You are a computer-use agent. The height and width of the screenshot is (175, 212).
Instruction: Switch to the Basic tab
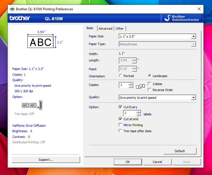[90, 28]
